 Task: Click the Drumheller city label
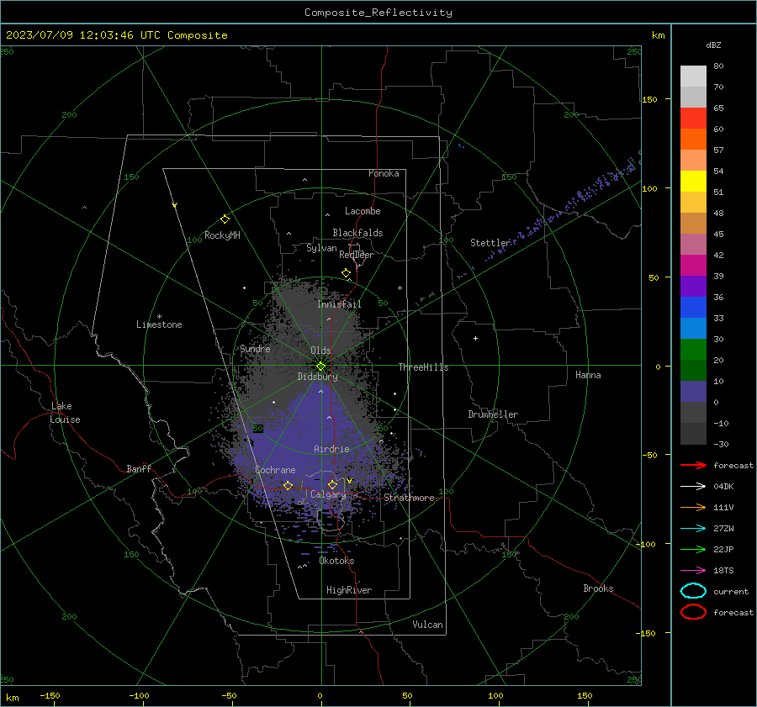[493, 414]
